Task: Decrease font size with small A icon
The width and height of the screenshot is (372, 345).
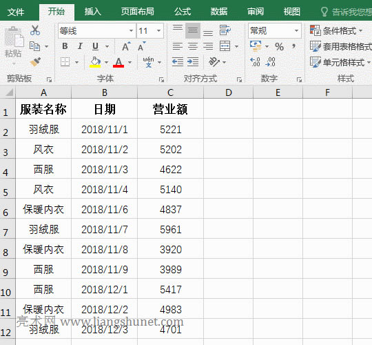Action: [142, 46]
